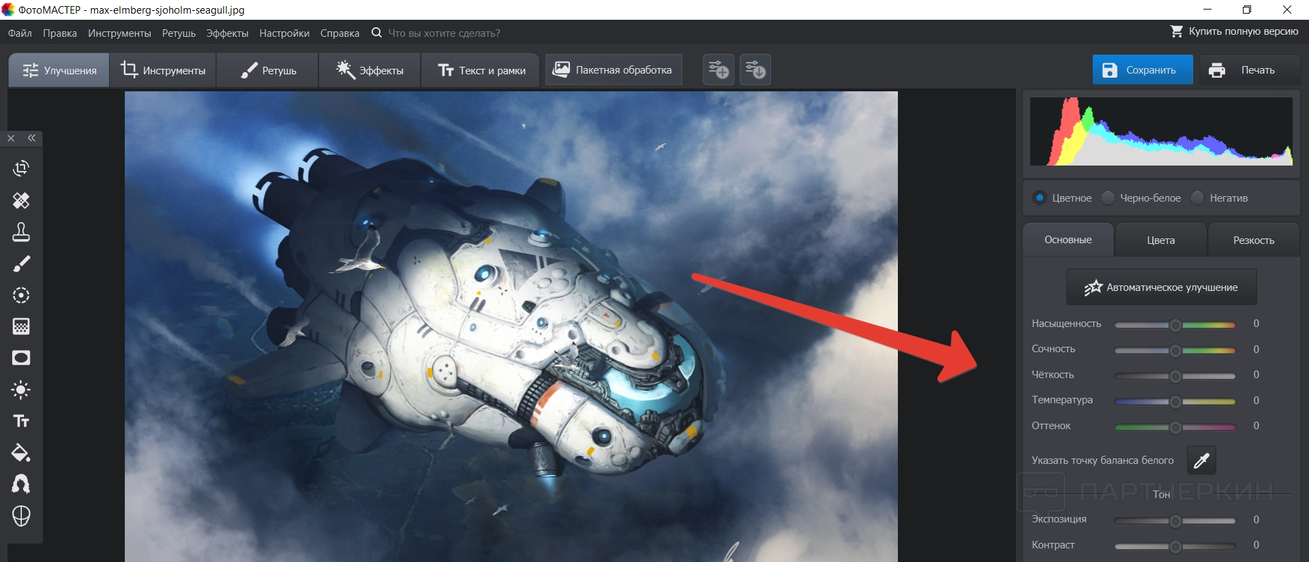
Task: Click the bottom round icon in left sidebar
Action: 21,516
